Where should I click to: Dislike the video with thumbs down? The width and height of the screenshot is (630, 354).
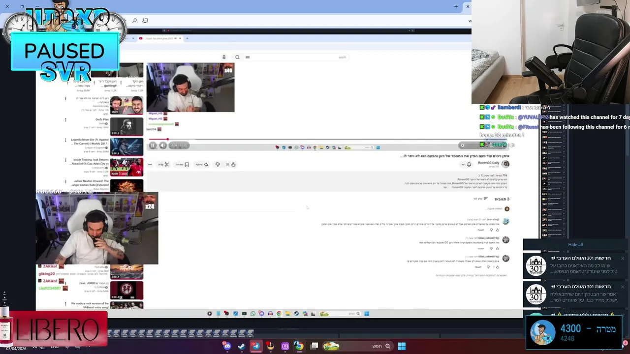click(x=218, y=164)
